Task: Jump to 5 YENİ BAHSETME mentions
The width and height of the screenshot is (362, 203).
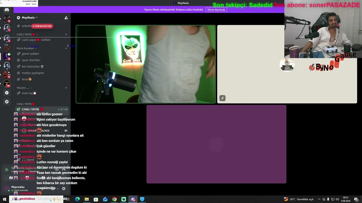Action: click(x=42, y=26)
